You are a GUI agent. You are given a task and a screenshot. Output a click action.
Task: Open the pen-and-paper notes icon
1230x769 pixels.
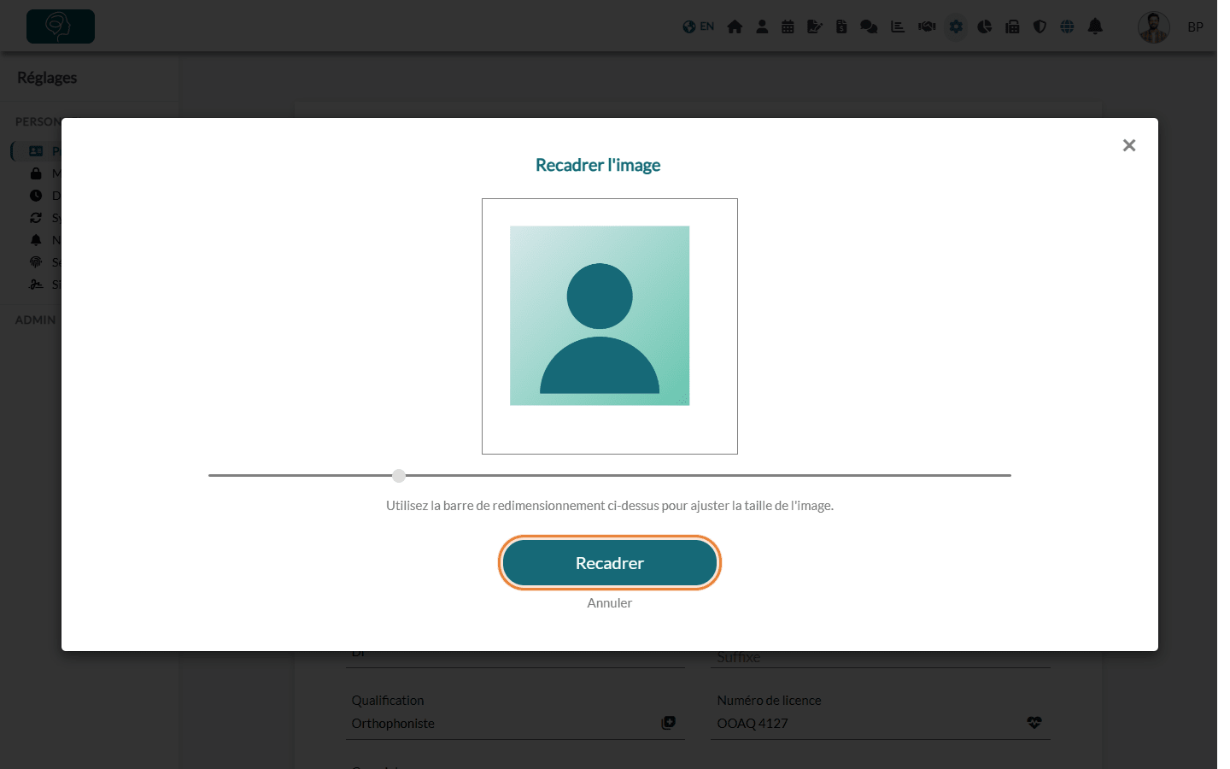[x=815, y=26]
